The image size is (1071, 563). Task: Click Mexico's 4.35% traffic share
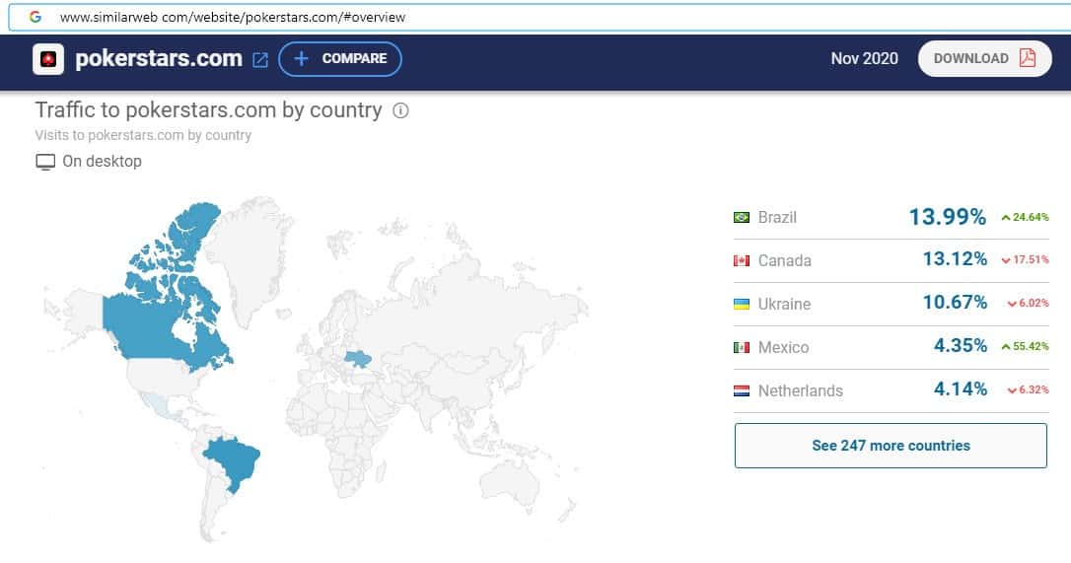coord(961,346)
